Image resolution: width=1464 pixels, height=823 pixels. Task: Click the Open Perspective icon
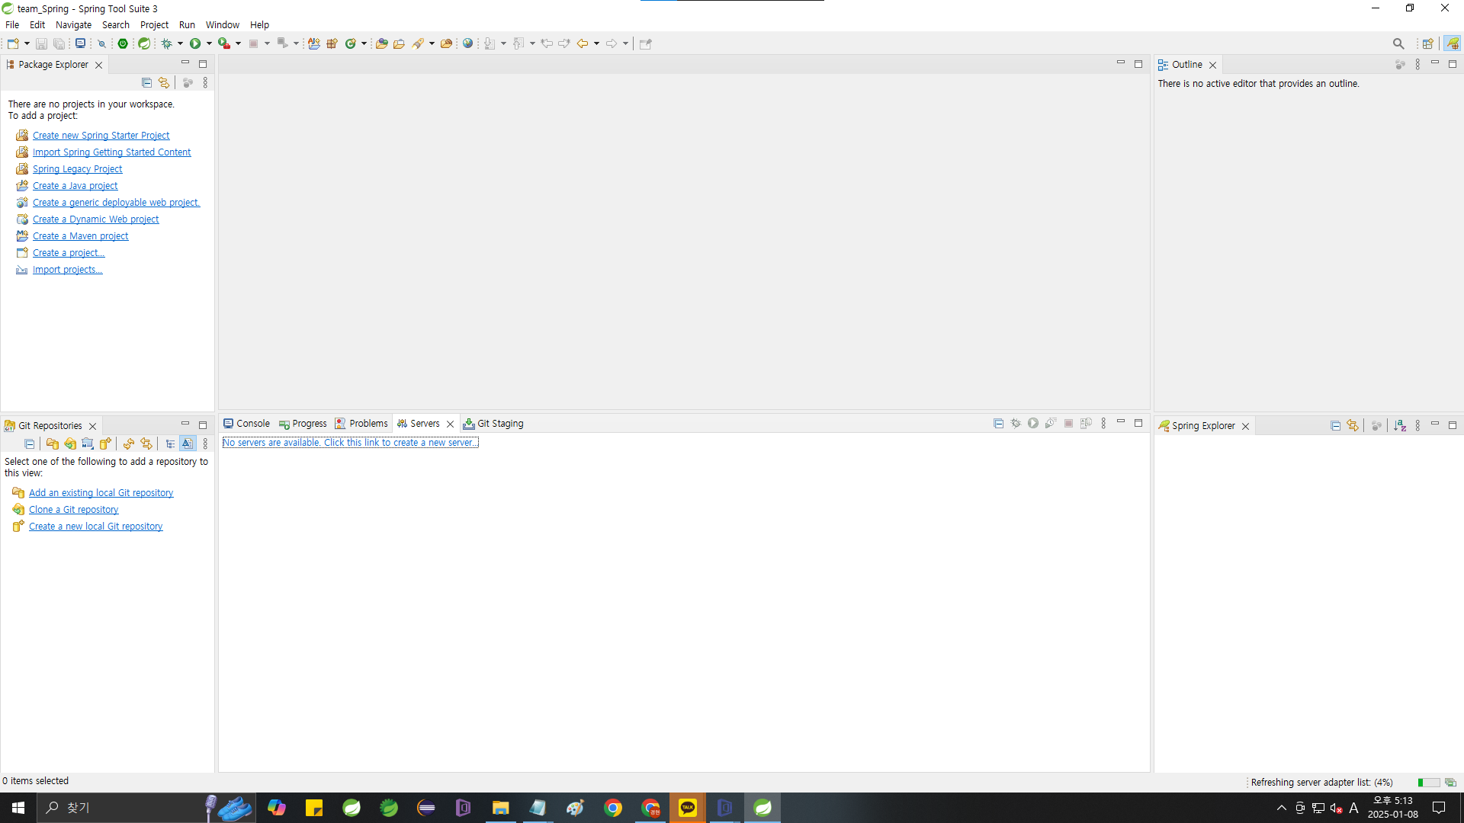click(x=1428, y=43)
